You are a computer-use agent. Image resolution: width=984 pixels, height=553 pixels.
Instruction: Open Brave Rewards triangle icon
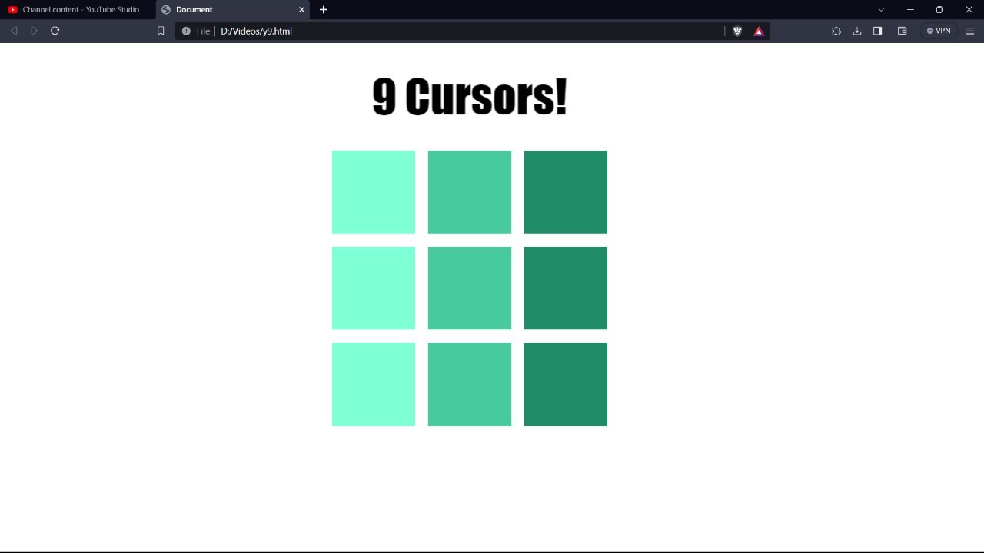(x=759, y=31)
